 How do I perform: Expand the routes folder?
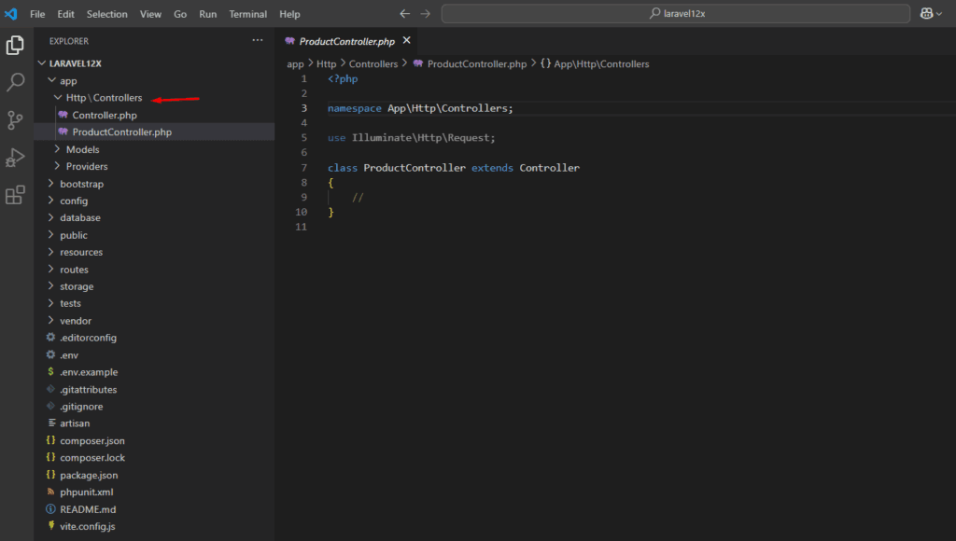(x=74, y=270)
